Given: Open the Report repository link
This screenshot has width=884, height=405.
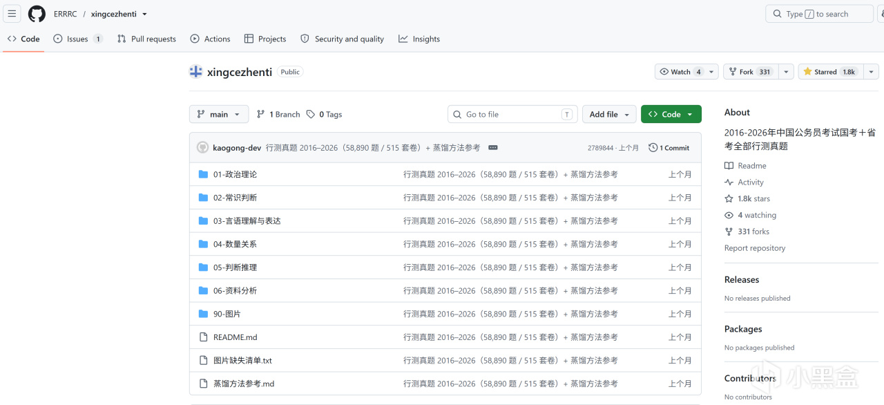Looking at the screenshot, I should (x=755, y=248).
